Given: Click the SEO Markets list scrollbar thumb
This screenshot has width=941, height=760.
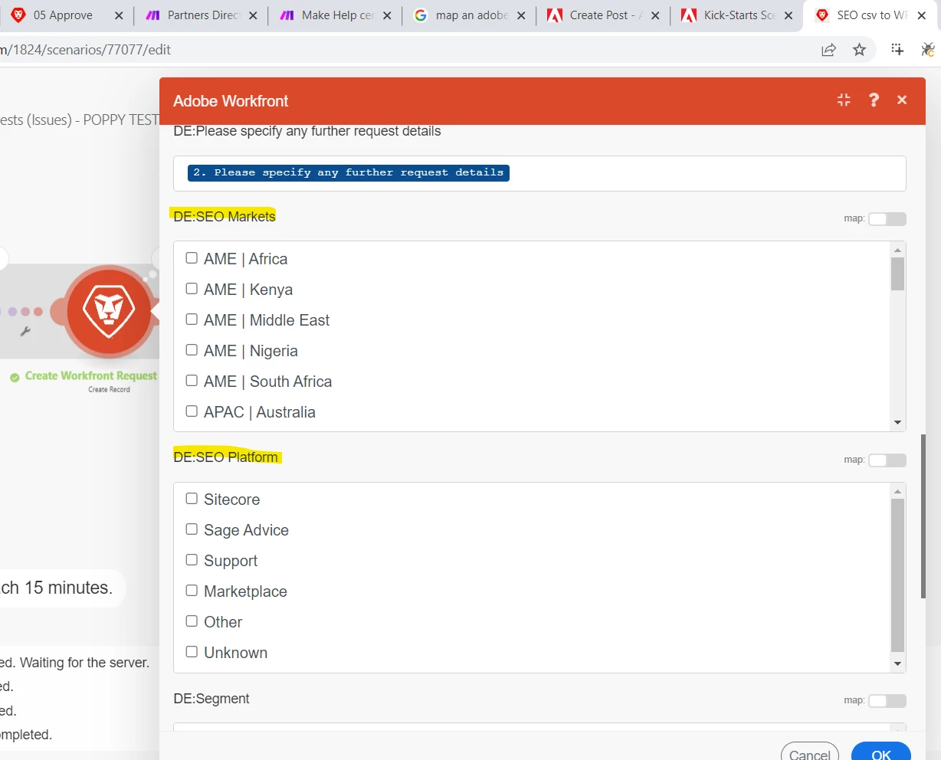Looking at the screenshot, I should (898, 274).
